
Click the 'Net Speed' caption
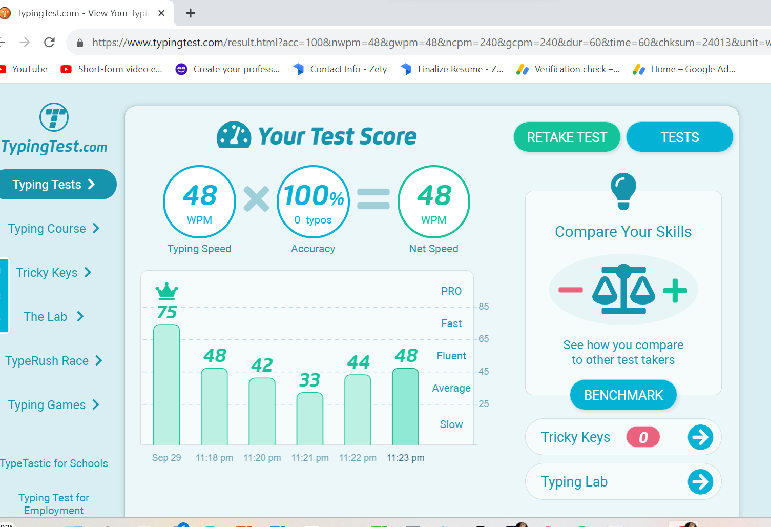(x=433, y=249)
